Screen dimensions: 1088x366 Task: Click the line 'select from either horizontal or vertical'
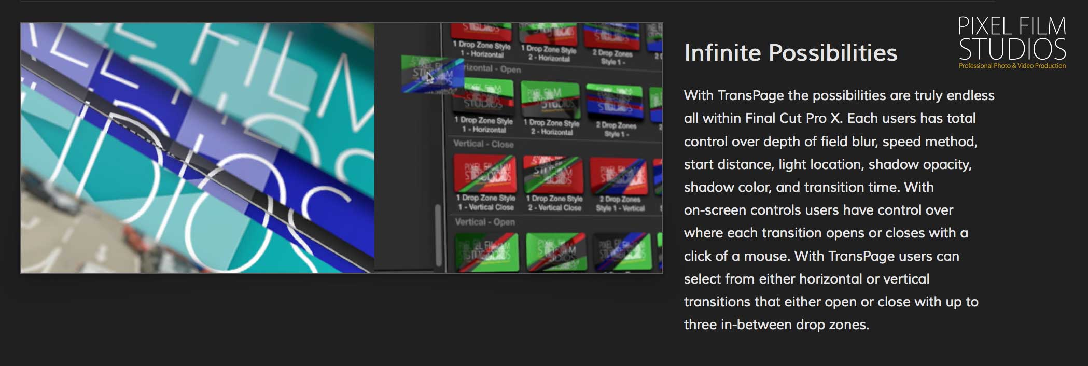[x=806, y=279]
